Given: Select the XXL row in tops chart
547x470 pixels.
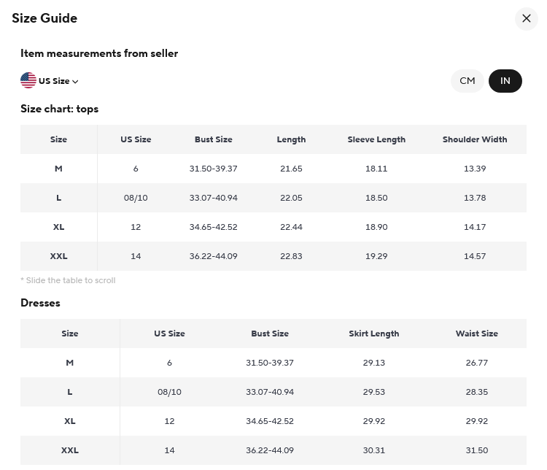Looking at the screenshot, I should pos(273,256).
